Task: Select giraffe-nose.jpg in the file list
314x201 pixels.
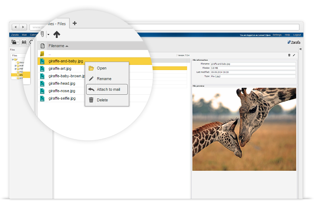Action: 62,91
